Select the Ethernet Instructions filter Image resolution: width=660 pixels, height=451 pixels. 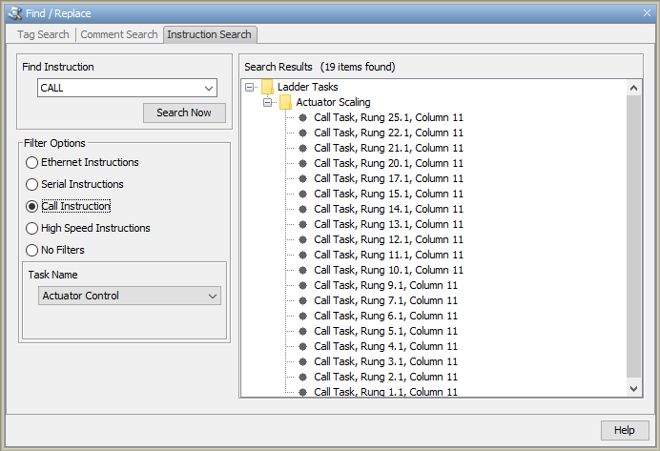pos(32,163)
